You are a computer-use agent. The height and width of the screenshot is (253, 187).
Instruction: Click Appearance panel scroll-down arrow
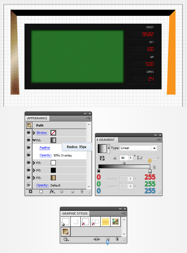coord(89,187)
